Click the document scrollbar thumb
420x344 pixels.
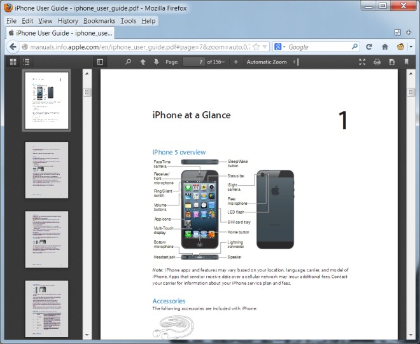pyautogui.click(x=411, y=92)
